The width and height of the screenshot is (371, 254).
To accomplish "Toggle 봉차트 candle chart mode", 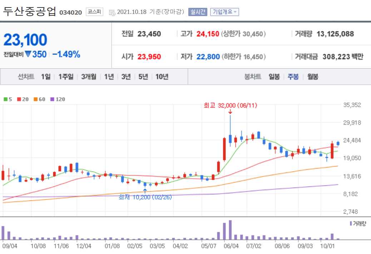I will coord(253,76).
